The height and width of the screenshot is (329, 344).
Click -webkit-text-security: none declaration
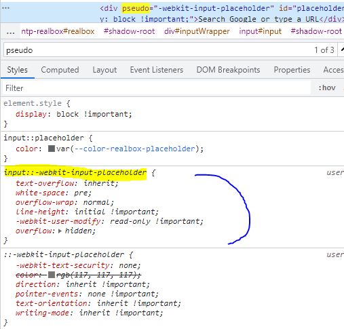(78, 265)
